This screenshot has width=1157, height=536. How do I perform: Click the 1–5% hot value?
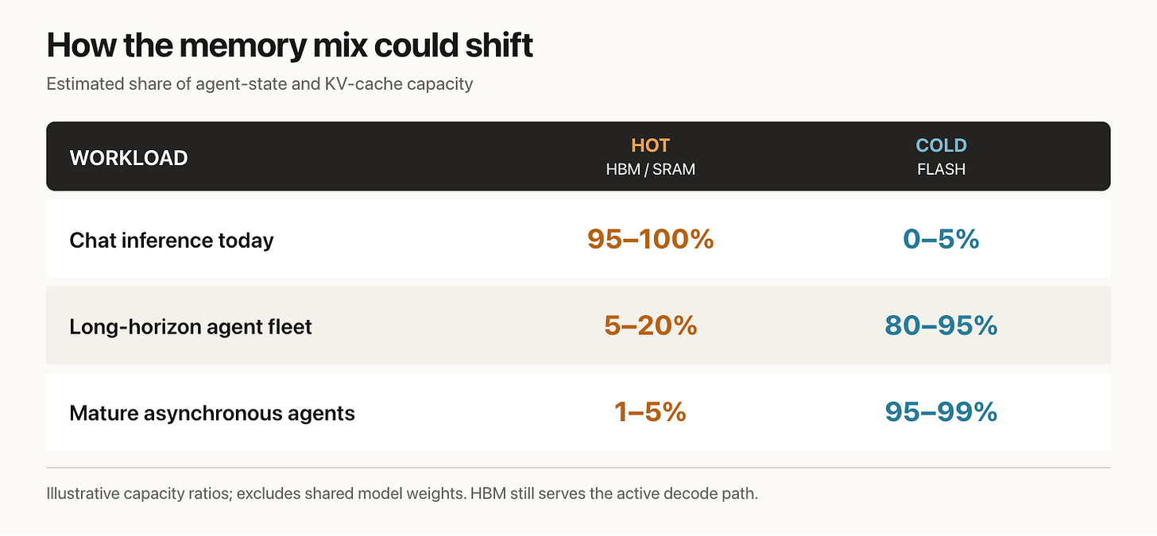(650, 412)
